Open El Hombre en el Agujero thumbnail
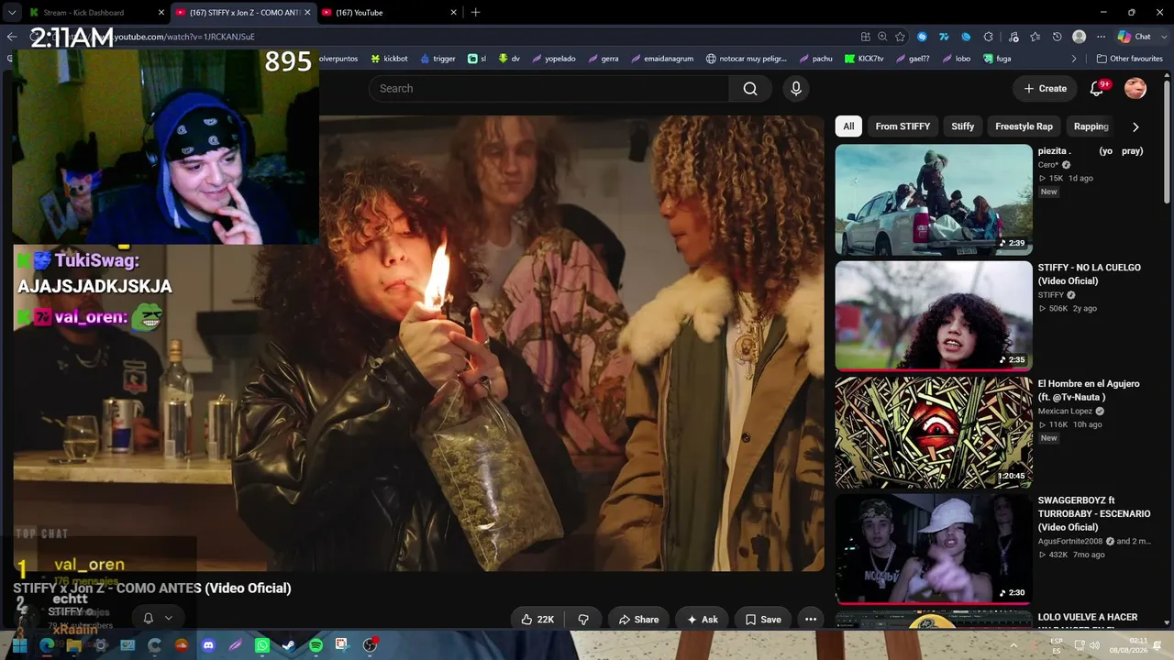Screen dimensions: 1174x660 coord(934,433)
